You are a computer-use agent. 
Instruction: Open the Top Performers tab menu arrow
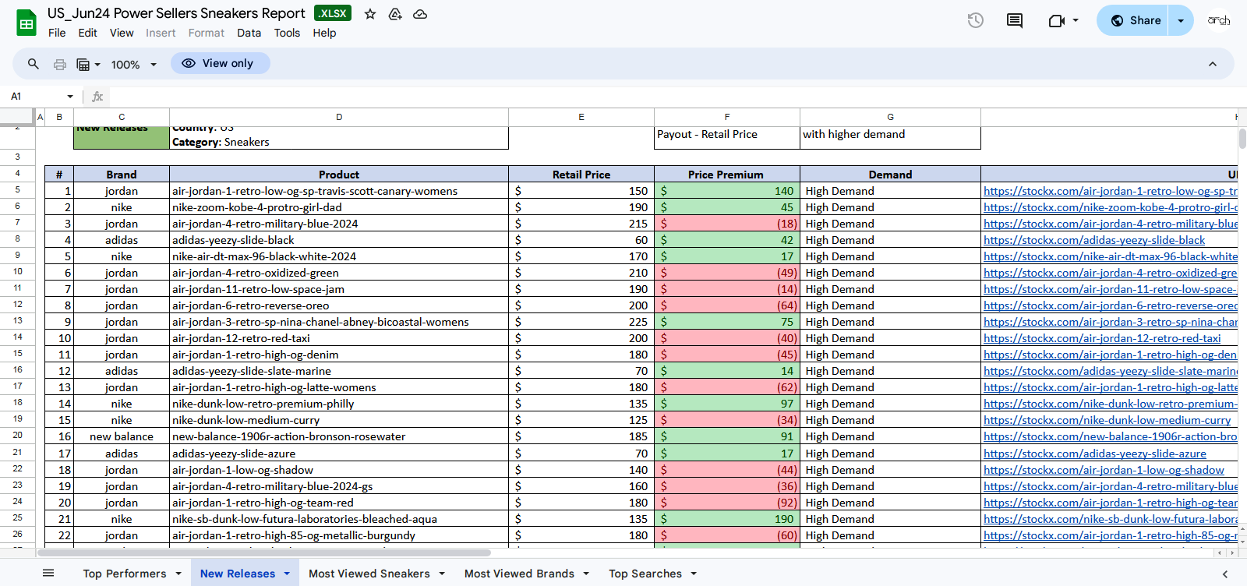178,574
